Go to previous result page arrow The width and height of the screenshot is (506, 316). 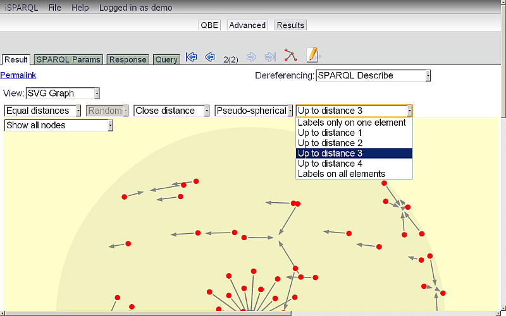point(210,57)
